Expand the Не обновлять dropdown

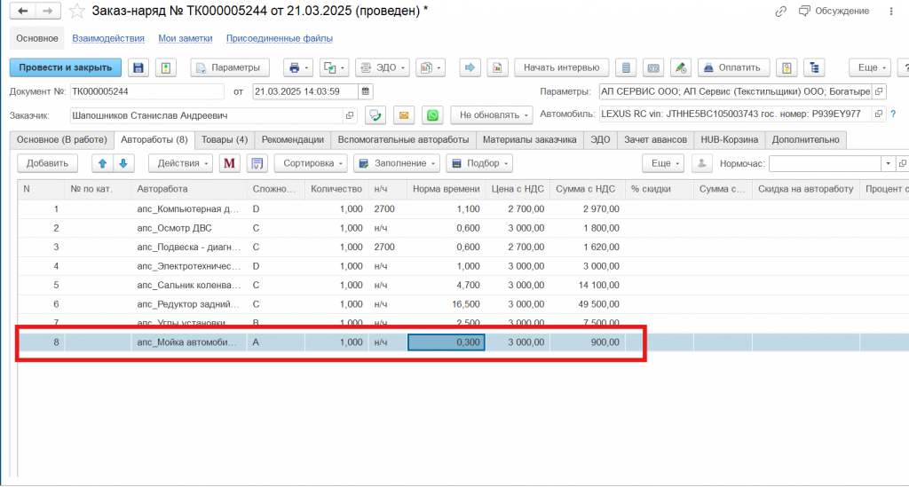[491, 115]
